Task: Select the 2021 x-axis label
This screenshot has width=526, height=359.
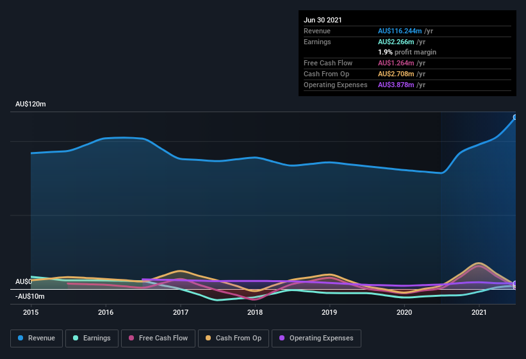Action: pos(479,312)
